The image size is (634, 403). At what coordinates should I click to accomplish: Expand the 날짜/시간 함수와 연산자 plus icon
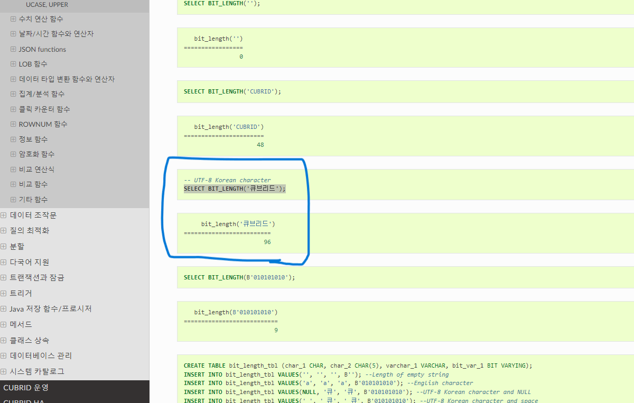13,34
